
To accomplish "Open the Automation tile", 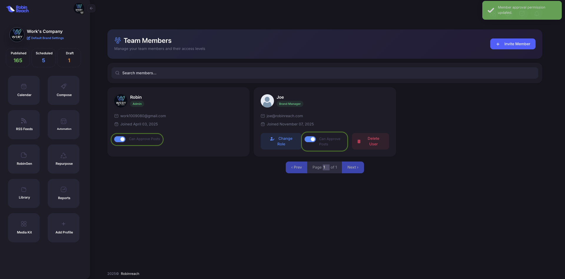I will point(64,125).
